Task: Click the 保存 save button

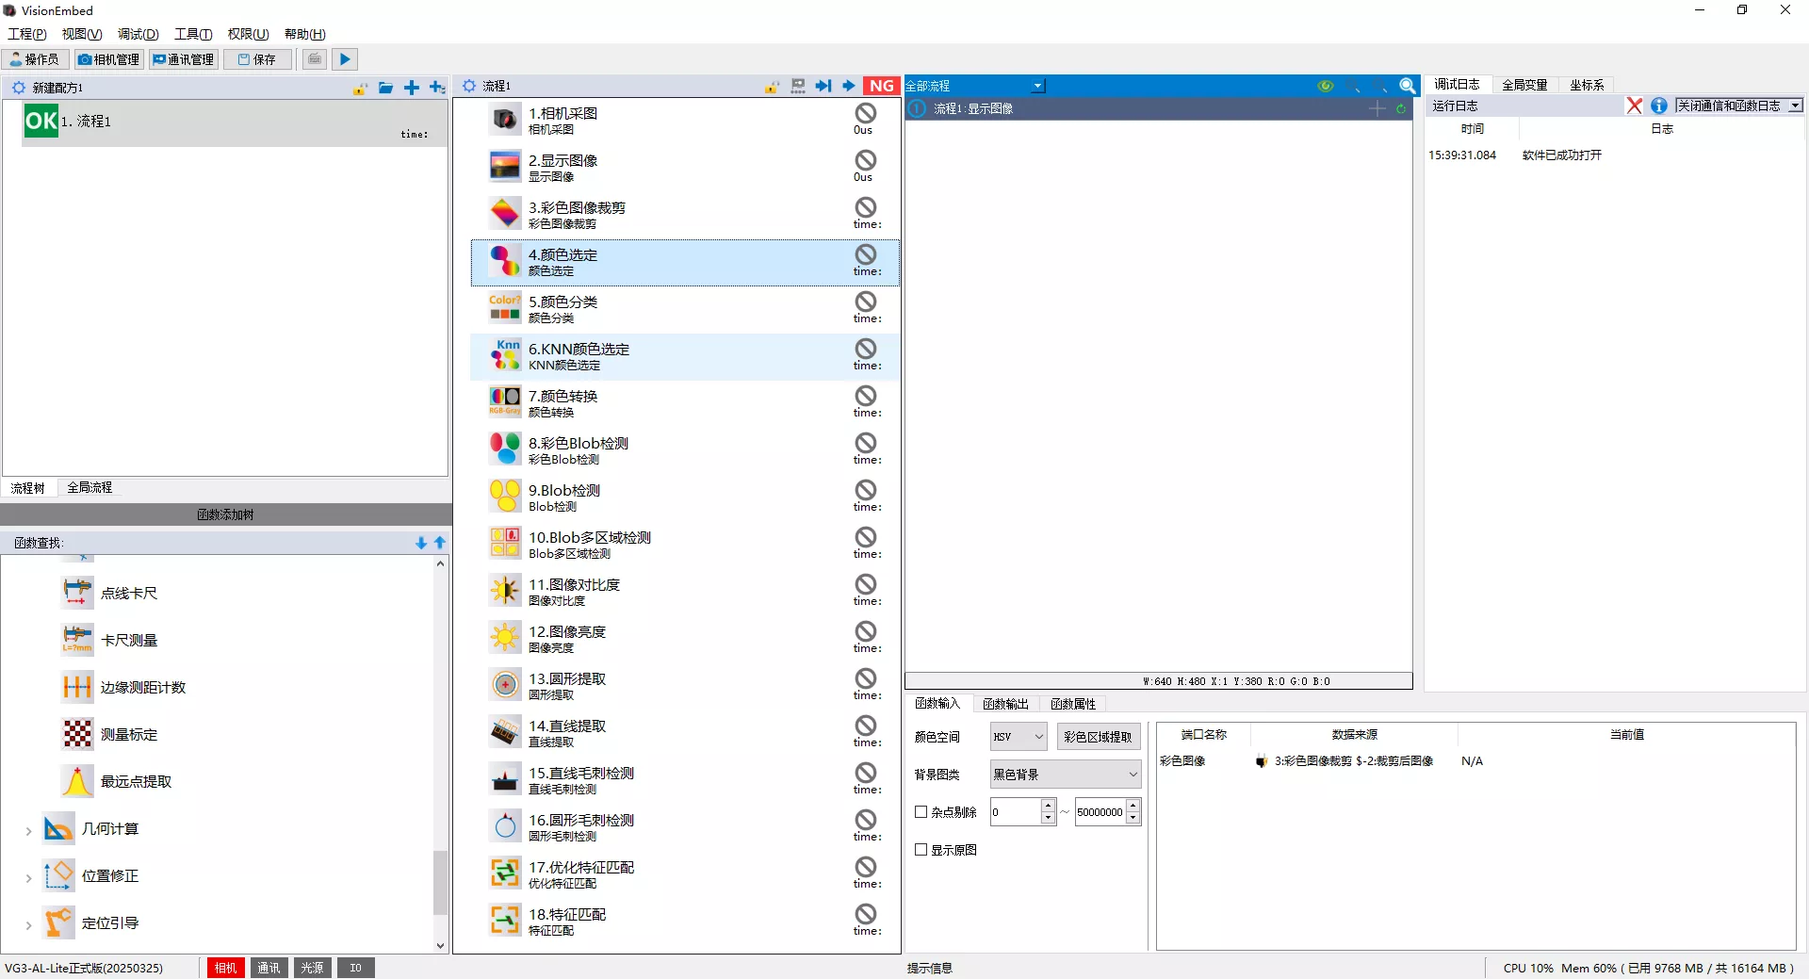Action: (x=257, y=59)
